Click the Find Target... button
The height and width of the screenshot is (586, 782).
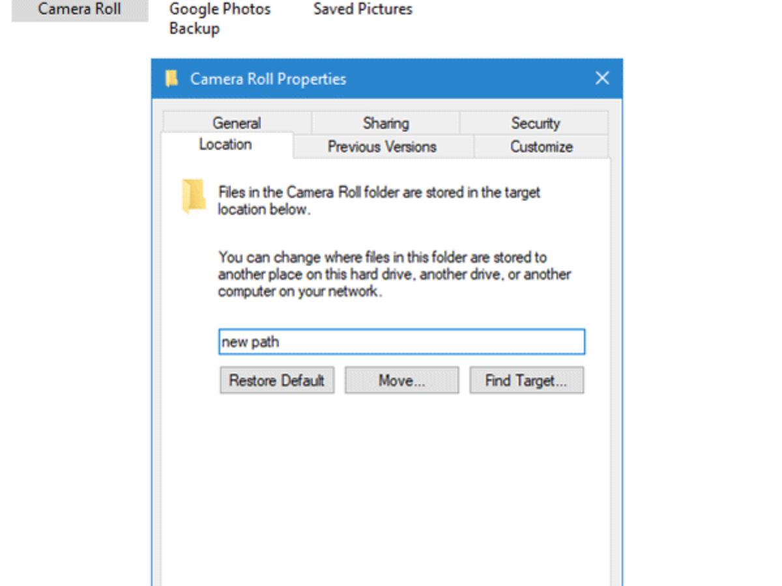526,381
